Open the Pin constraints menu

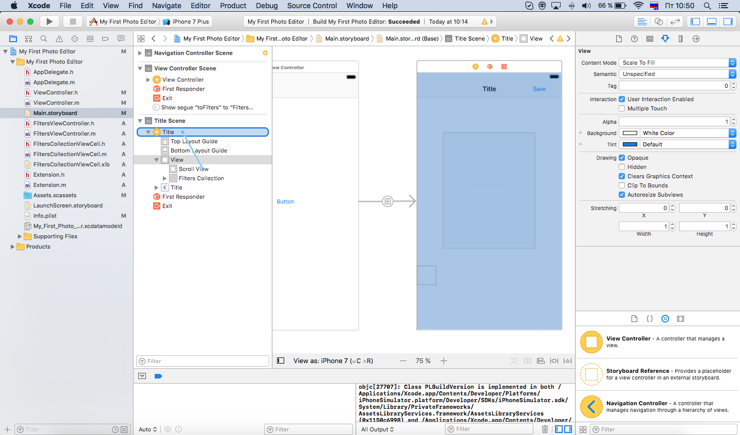554,361
